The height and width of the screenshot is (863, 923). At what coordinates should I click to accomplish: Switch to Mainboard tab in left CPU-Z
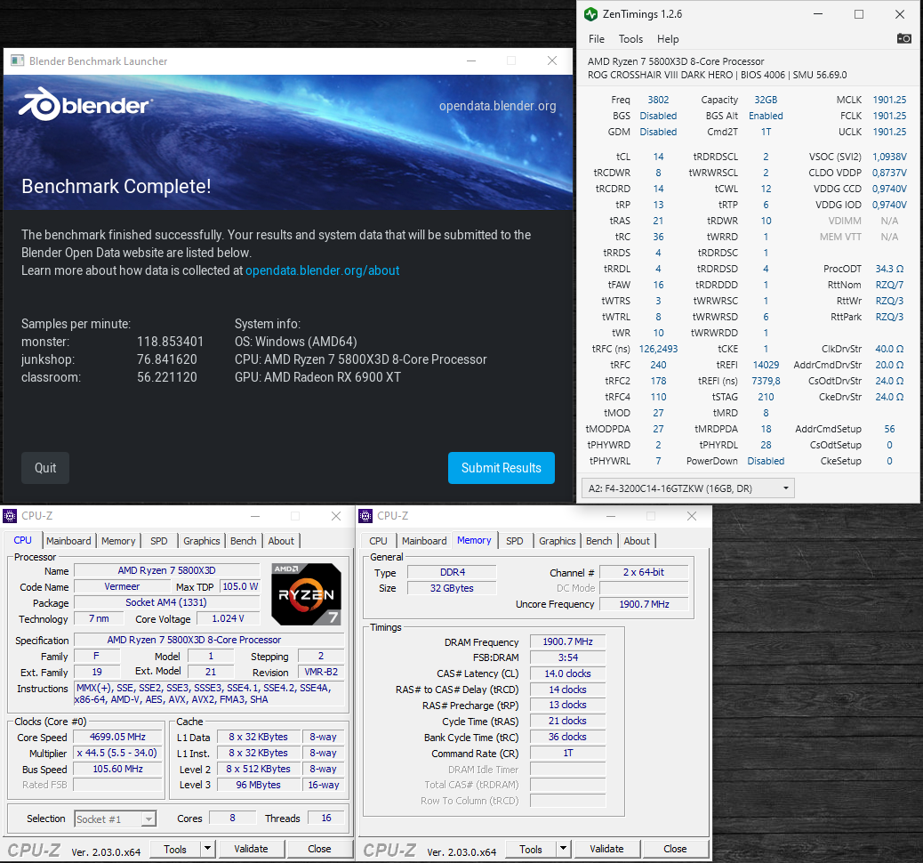[68, 541]
